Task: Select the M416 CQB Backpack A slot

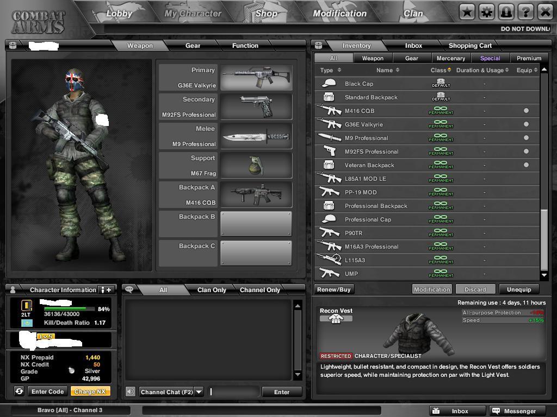Action: pos(256,195)
